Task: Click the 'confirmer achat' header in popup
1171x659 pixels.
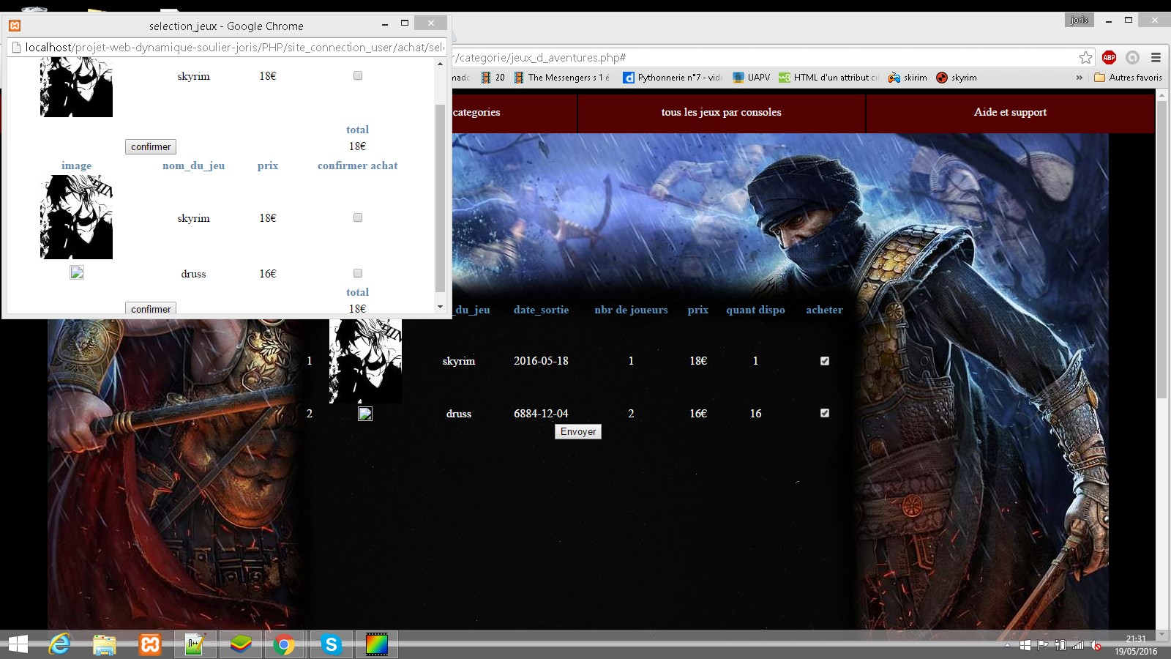Action: (358, 165)
